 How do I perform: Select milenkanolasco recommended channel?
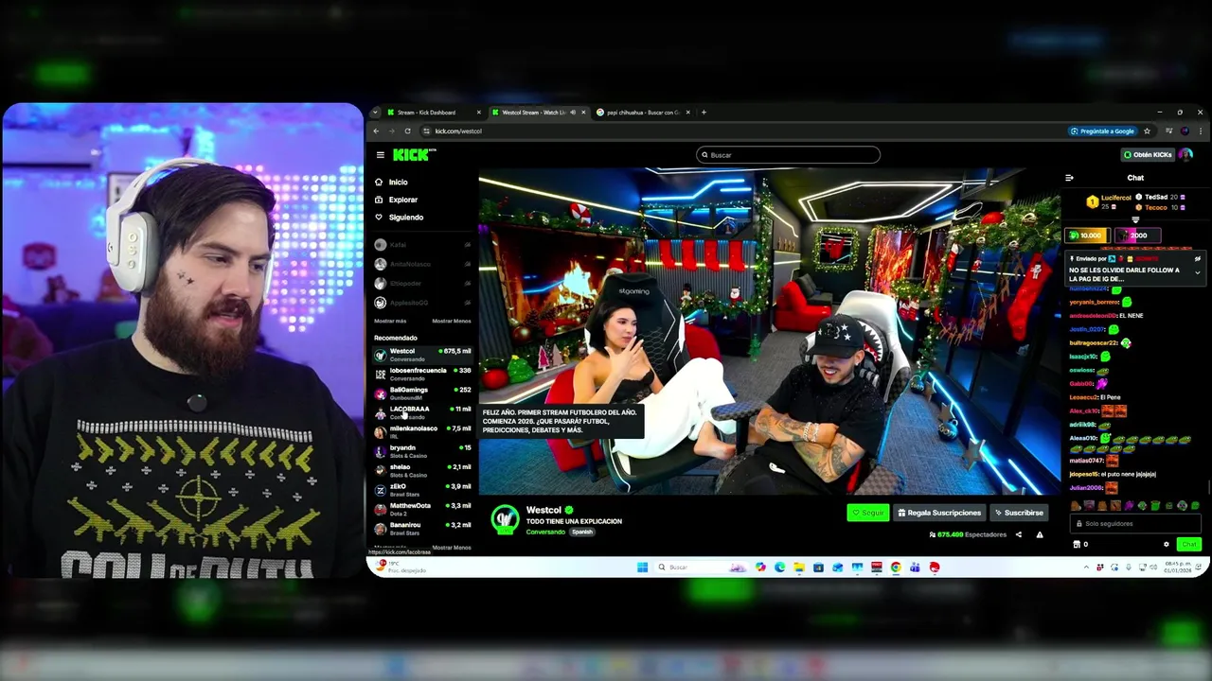[x=422, y=432]
